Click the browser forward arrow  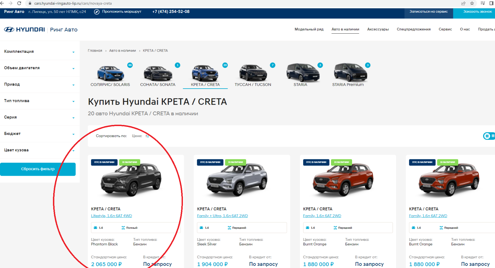point(11,3)
